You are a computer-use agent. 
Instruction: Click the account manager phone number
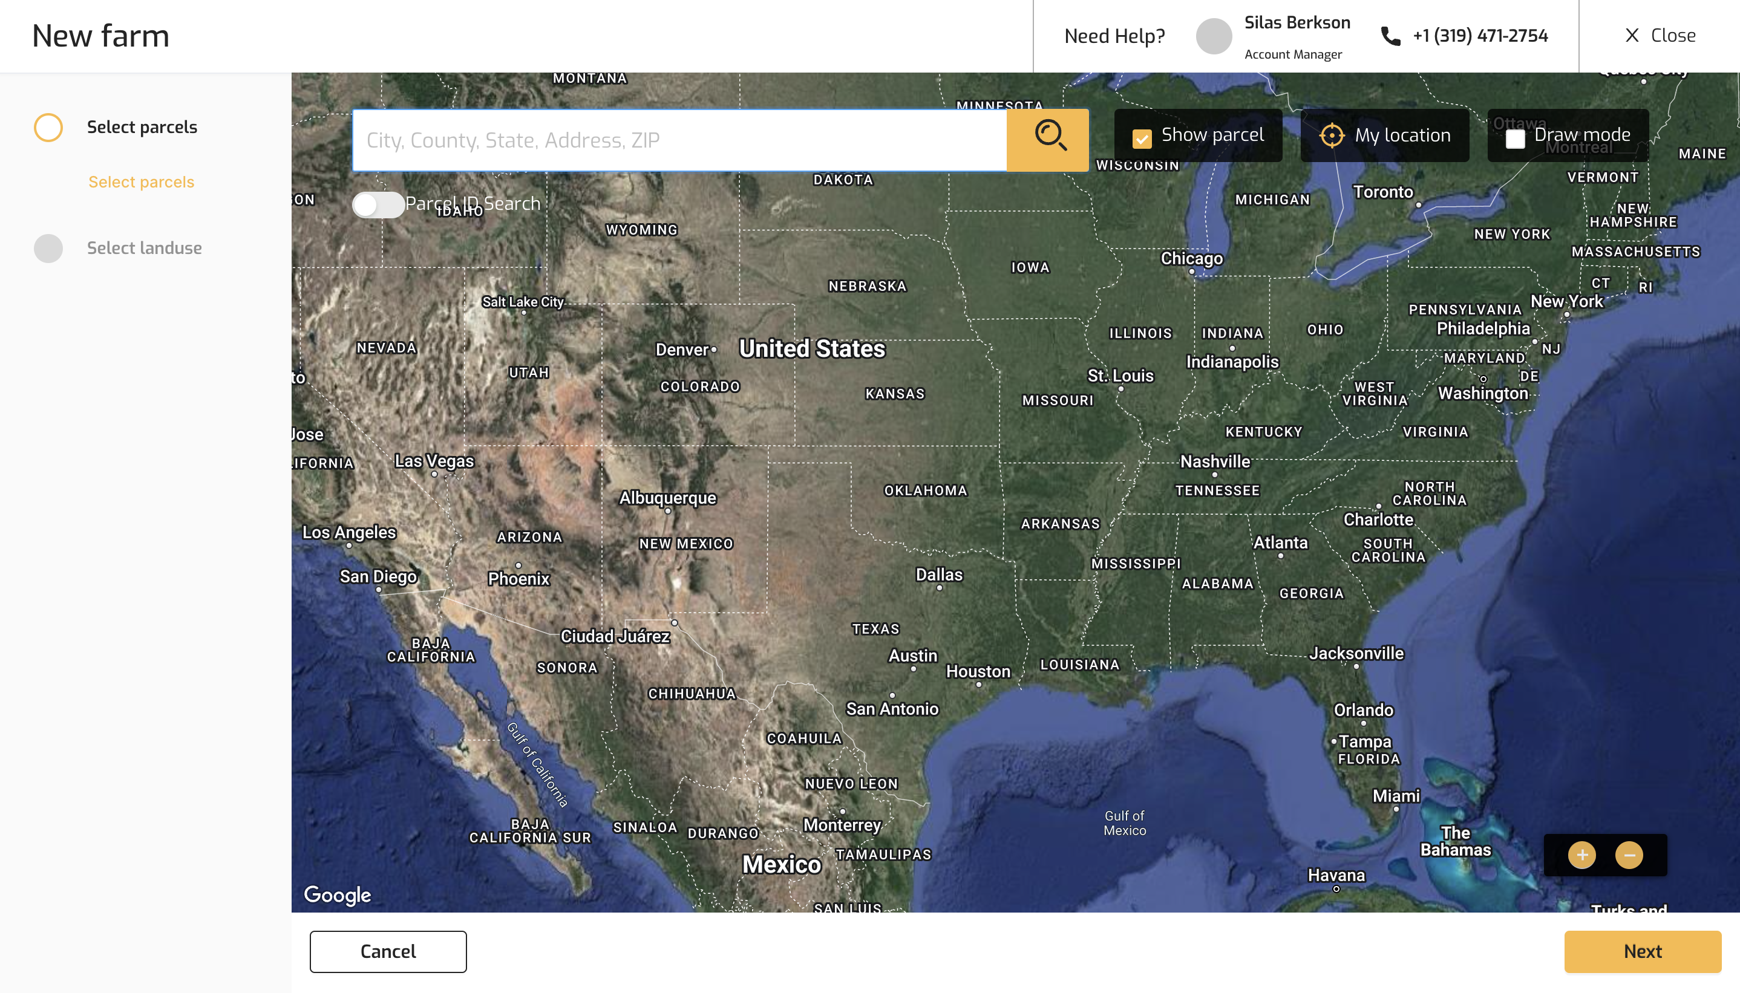(x=1480, y=36)
